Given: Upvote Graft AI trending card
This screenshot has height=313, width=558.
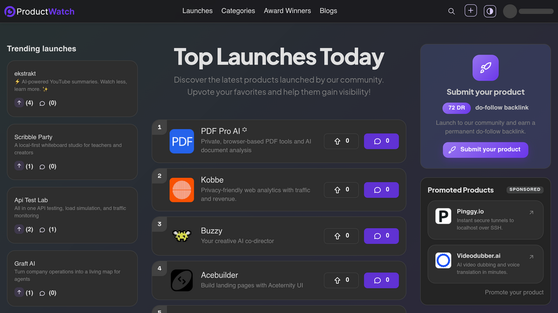Looking at the screenshot, I should coord(19,292).
